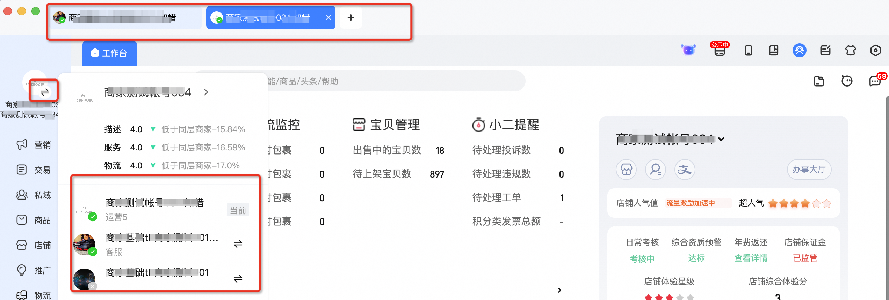889x300 pixels.
Task: Click 考核中 under 日常考核
Action: (x=642, y=259)
